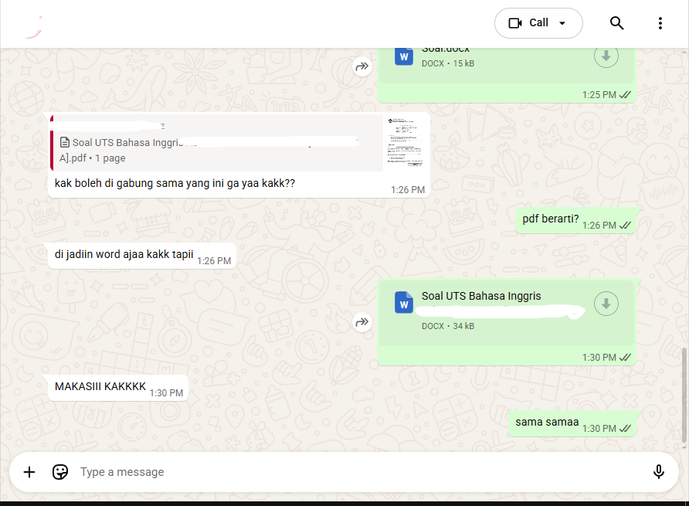
Task: Download Soal.docx using its download button
Action: (x=606, y=56)
